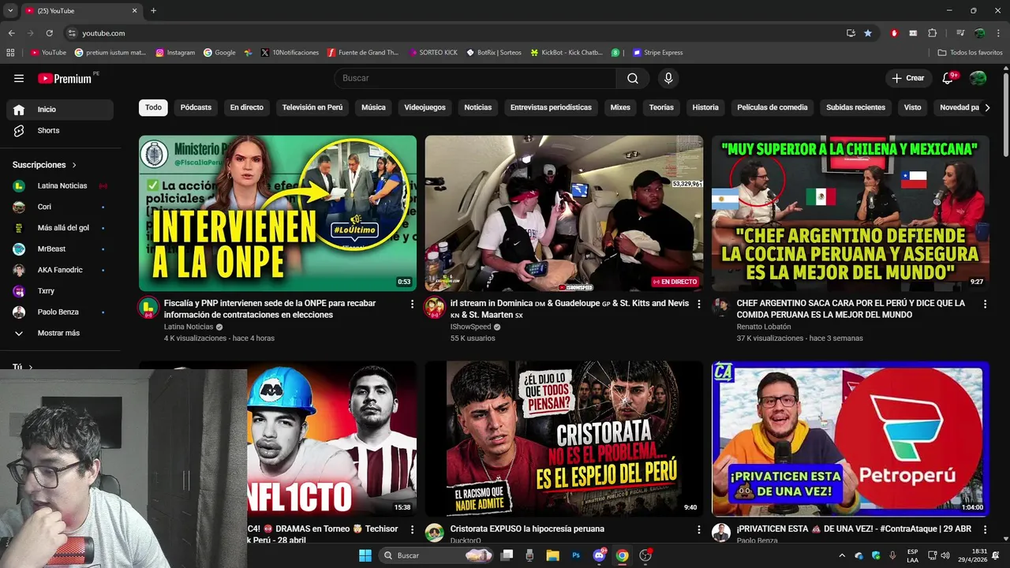Viewport: 1010px width, 568px height.
Task: Open the YouTube account avatar menu
Action: click(978, 78)
